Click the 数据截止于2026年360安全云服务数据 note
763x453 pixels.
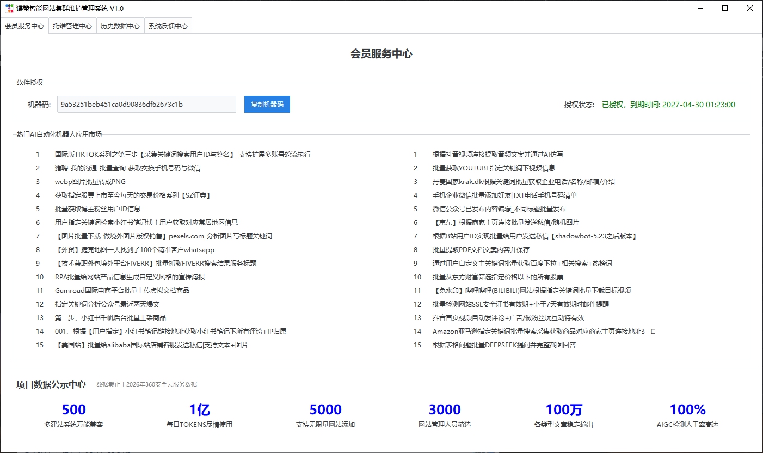coord(146,384)
